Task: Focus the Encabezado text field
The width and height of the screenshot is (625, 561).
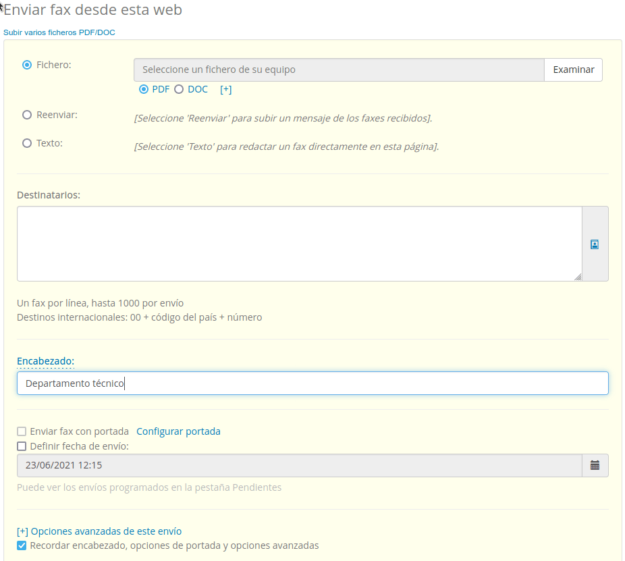Action: tap(312, 383)
